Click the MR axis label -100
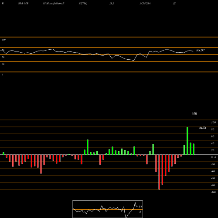This screenshot has width=218, height=218. pos(214,192)
